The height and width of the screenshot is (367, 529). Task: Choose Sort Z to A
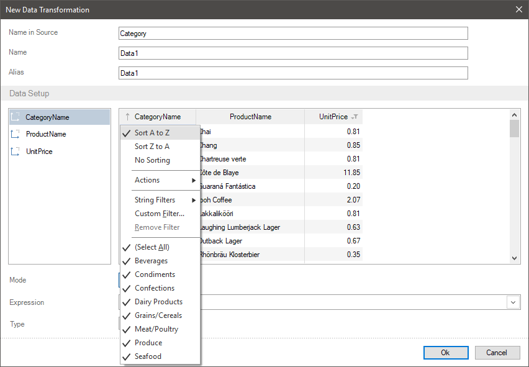152,147
